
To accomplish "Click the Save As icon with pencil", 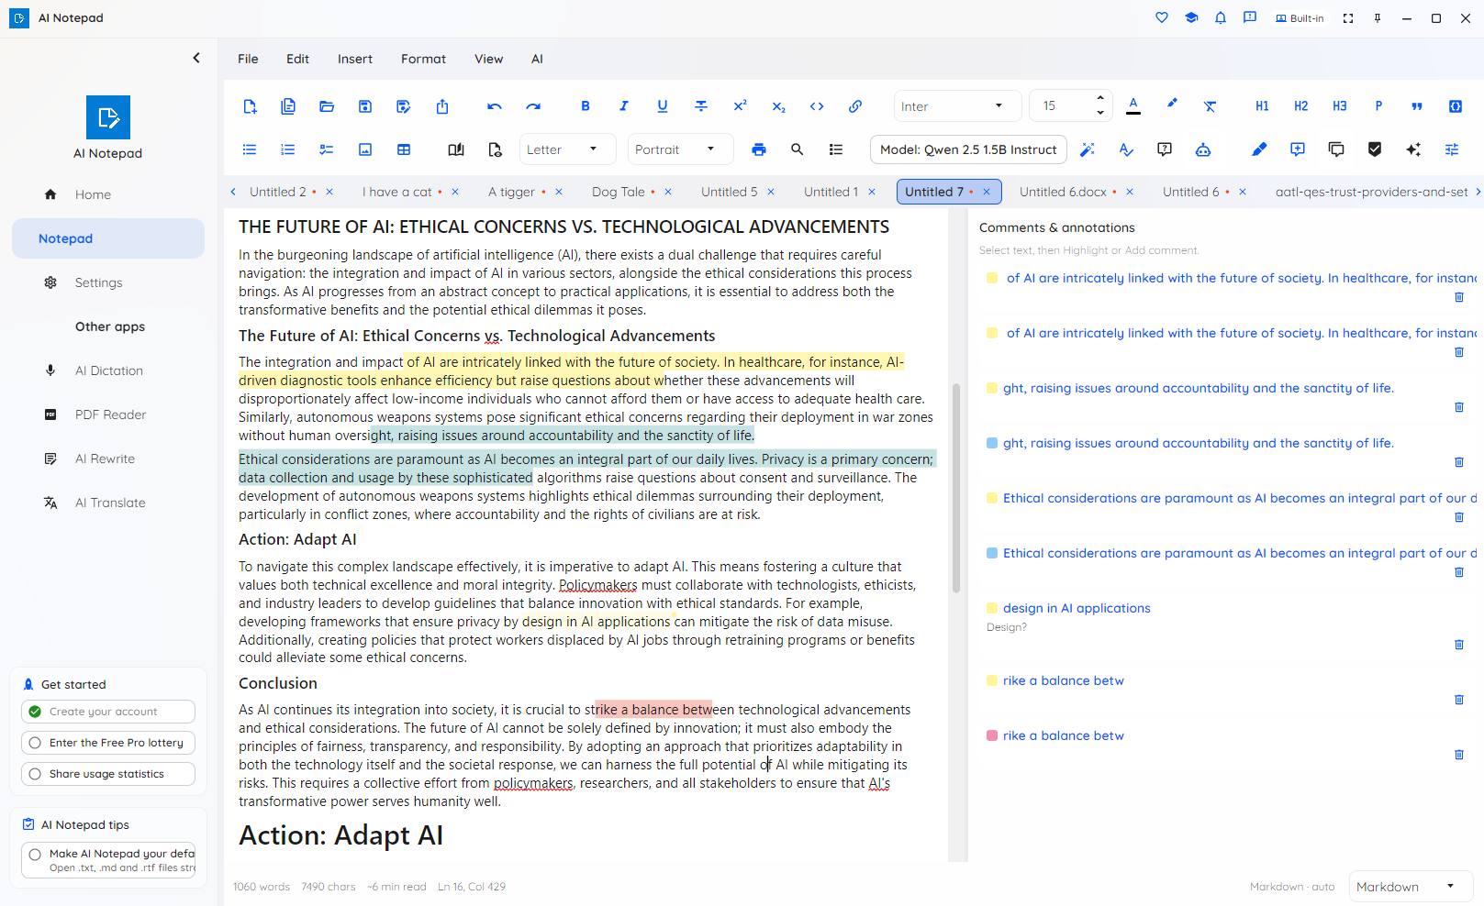I will coord(404,106).
